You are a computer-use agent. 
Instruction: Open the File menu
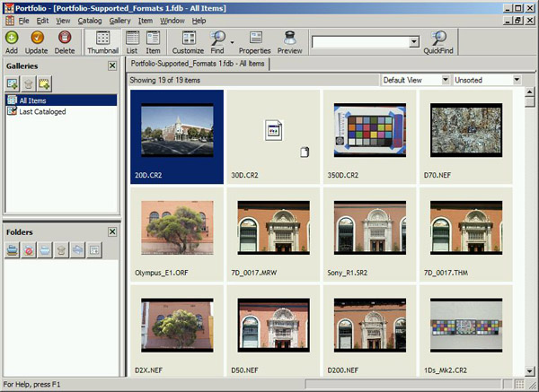pyautogui.click(x=23, y=21)
